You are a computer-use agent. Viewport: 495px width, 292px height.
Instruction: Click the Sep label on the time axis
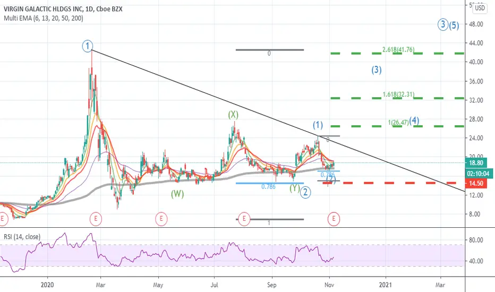point(271,285)
